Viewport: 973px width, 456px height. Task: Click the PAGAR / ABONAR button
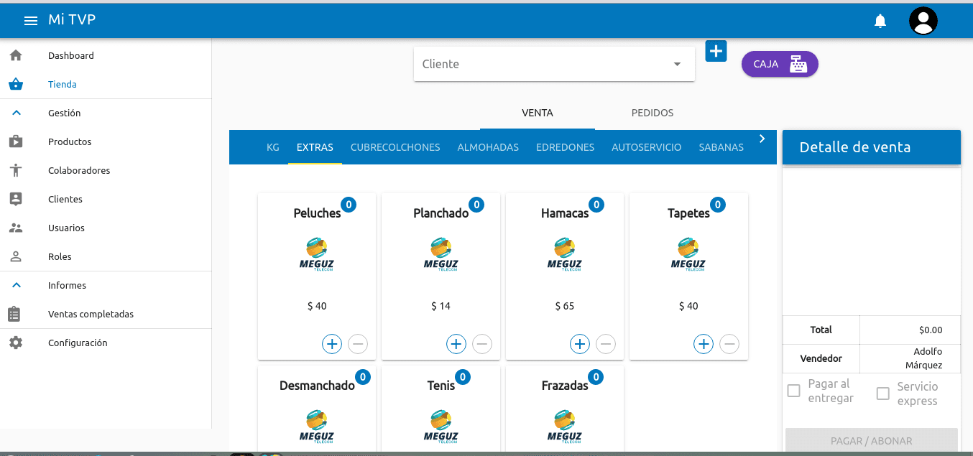[872, 441]
